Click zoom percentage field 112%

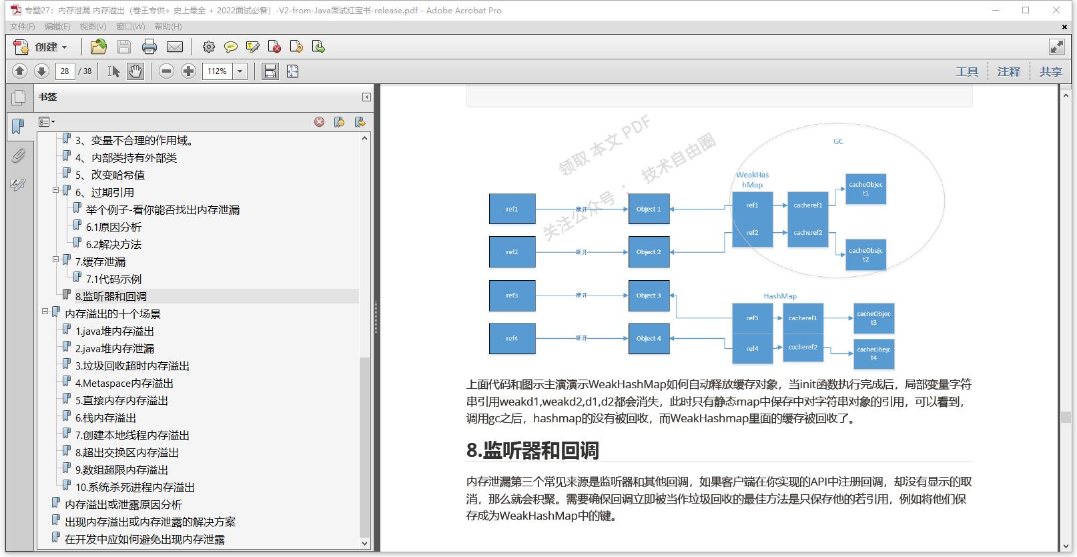(218, 71)
